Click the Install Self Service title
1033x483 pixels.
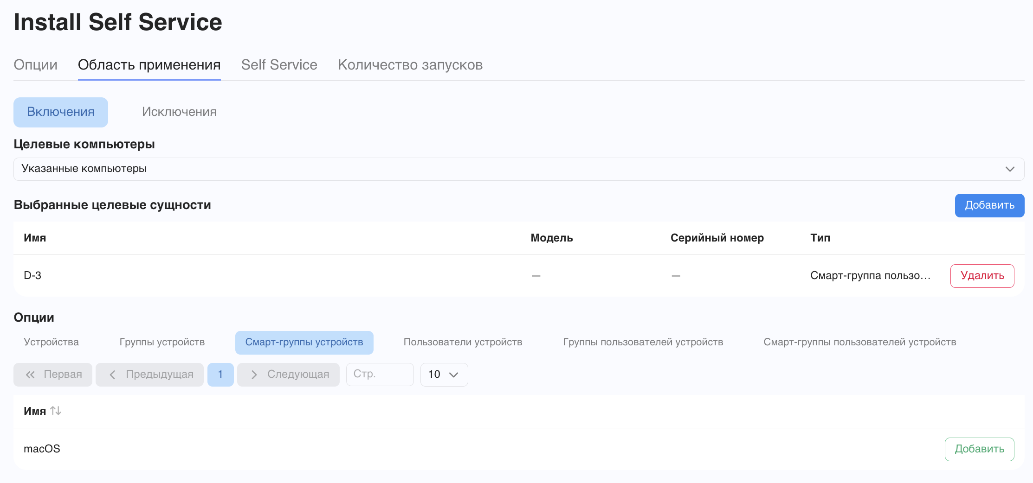point(118,22)
